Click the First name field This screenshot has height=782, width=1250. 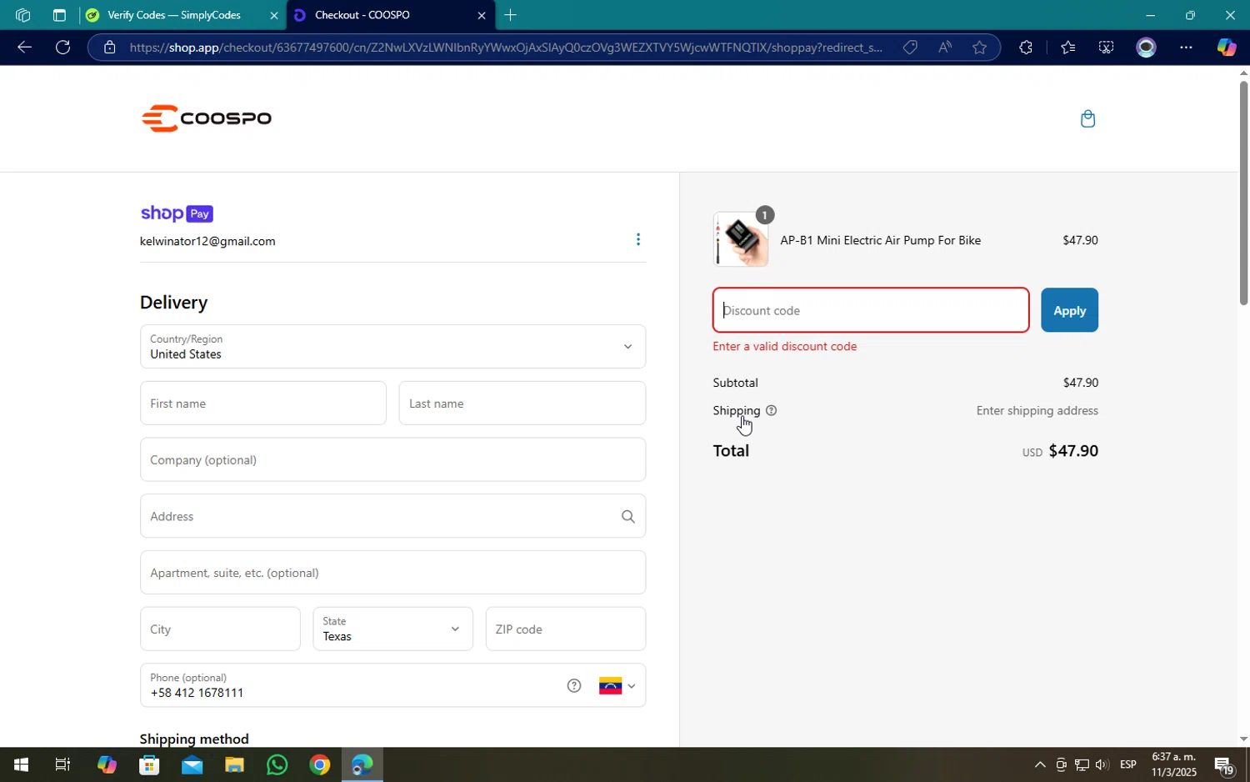point(263,404)
